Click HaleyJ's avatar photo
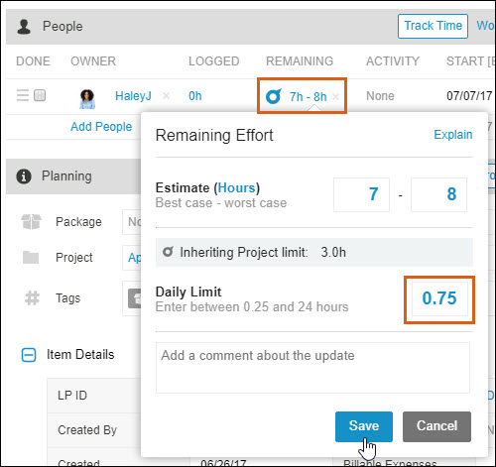The height and width of the screenshot is (467, 496). tap(87, 99)
